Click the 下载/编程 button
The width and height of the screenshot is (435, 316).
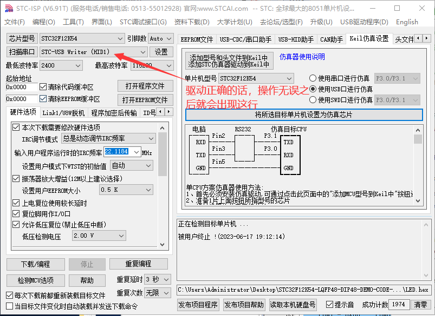[x=36, y=264]
